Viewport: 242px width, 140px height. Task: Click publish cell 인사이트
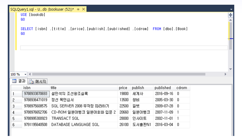pyautogui.click(x=142, y=118)
